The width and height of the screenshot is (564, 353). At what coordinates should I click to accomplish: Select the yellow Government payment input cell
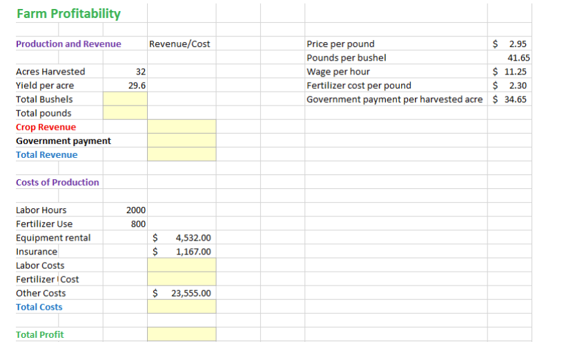pyautogui.click(x=182, y=141)
